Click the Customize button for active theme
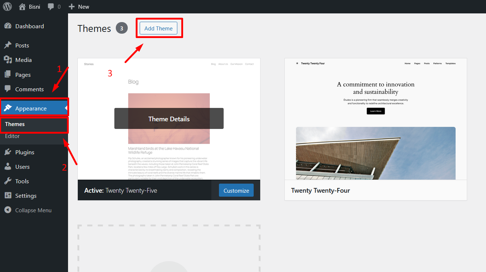 click(236, 191)
